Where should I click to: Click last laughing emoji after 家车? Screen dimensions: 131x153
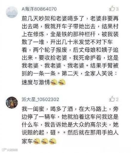point(53,141)
